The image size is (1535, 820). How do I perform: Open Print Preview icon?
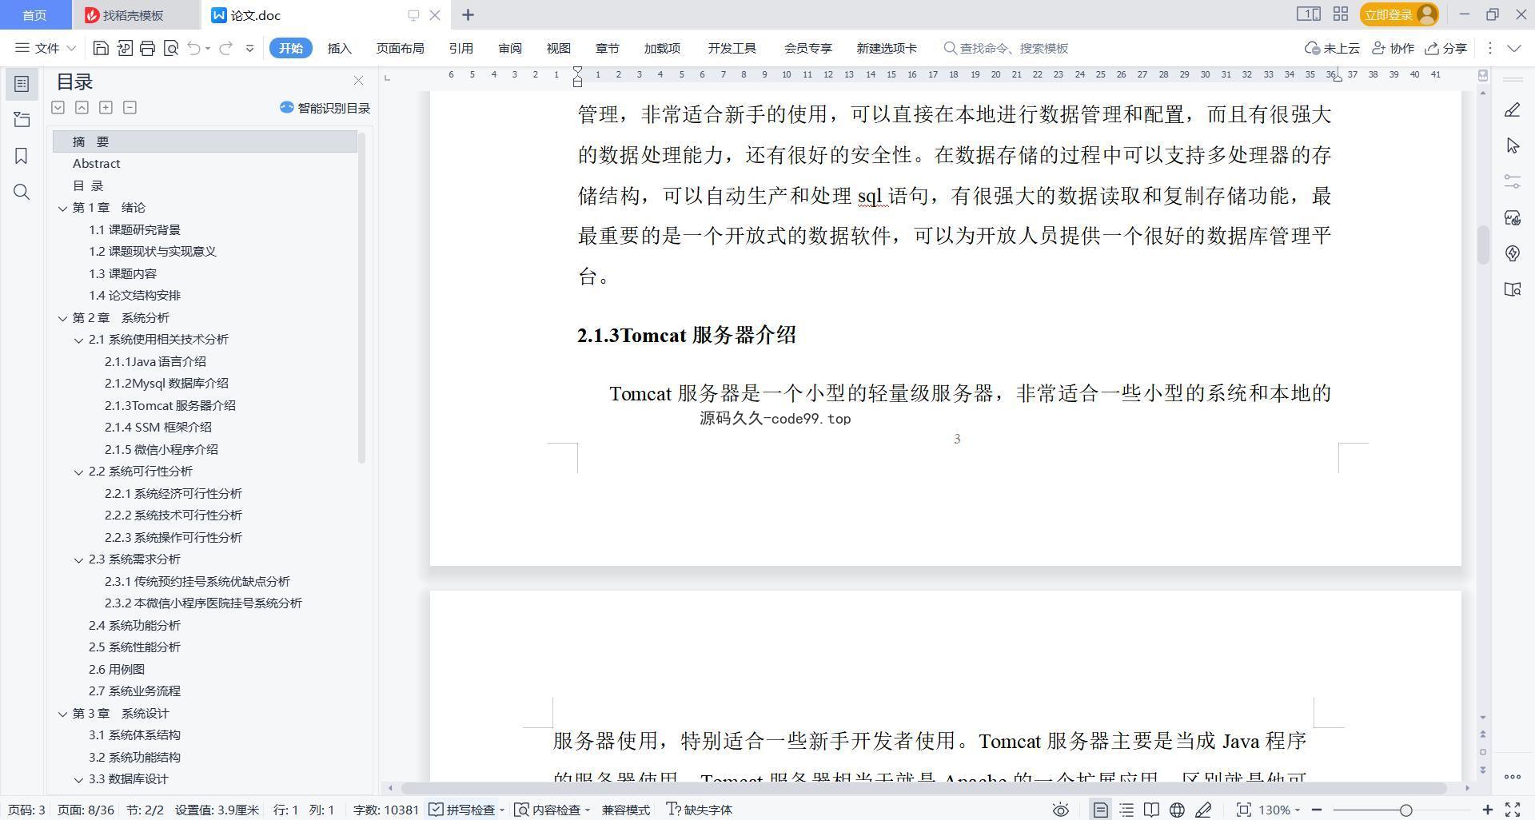point(170,48)
